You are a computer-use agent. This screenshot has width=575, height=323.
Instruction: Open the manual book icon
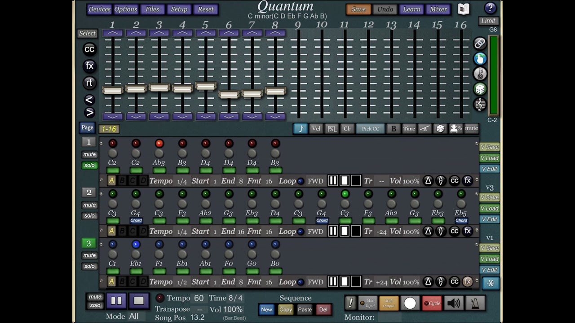point(464,9)
